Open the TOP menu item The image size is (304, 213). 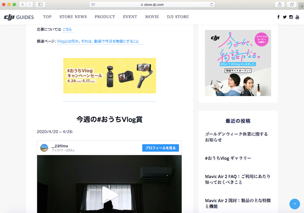tap(47, 17)
